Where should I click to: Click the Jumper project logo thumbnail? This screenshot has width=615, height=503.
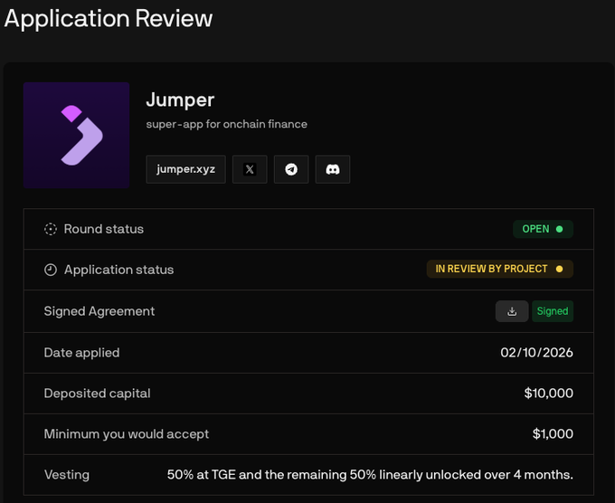pos(77,136)
